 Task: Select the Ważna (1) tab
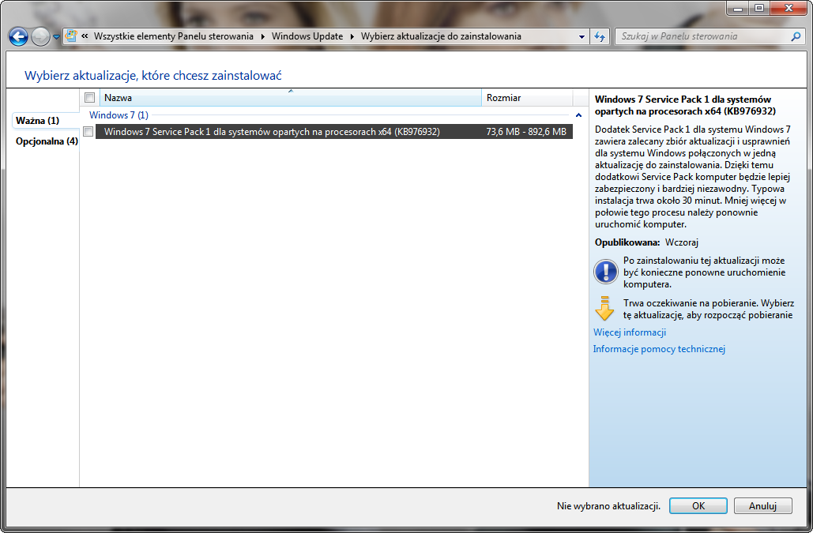38,121
